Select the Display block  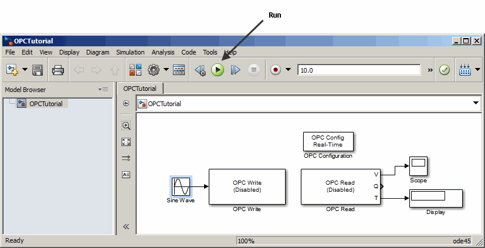(436, 198)
